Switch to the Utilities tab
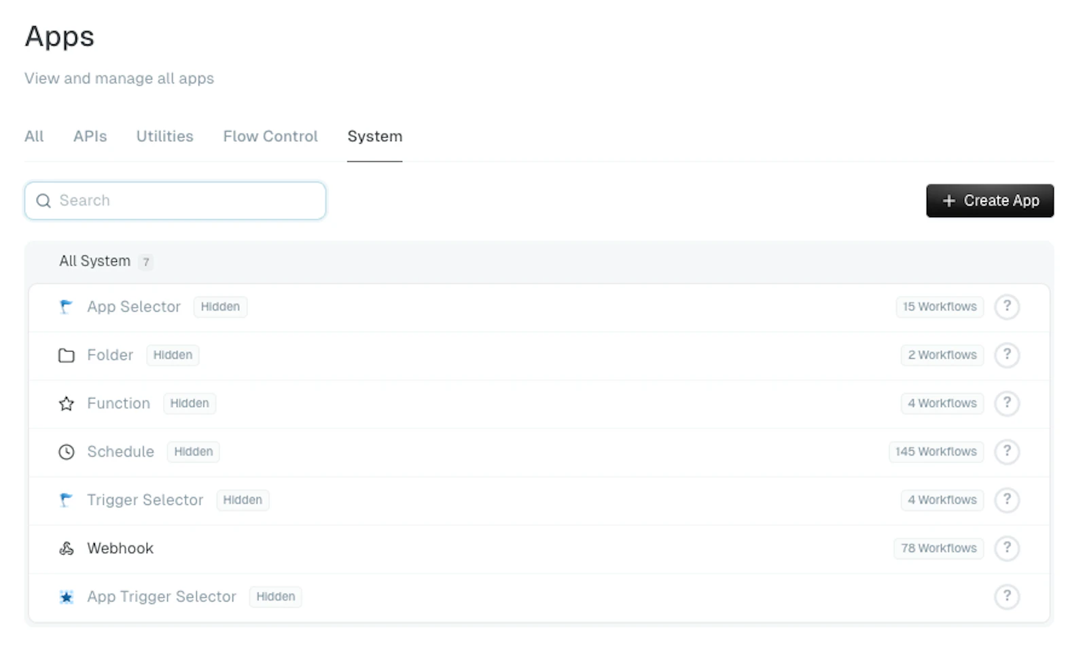Viewport: 1087px width, 655px height. pos(164,136)
